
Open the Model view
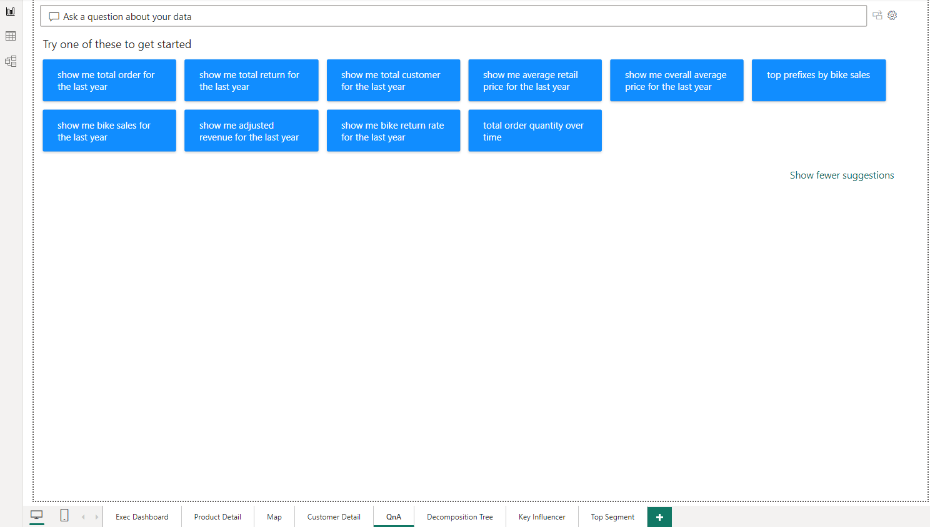click(11, 61)
